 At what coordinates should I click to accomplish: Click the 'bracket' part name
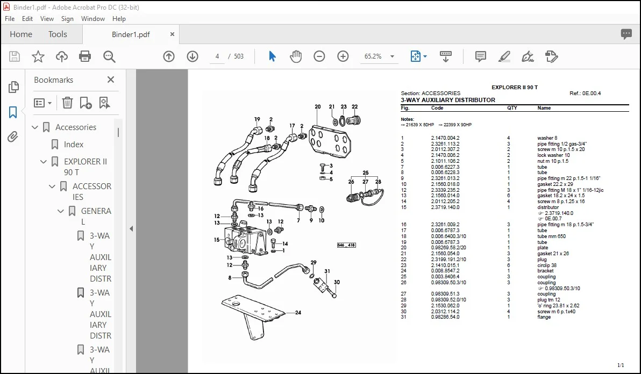(545, 271)
